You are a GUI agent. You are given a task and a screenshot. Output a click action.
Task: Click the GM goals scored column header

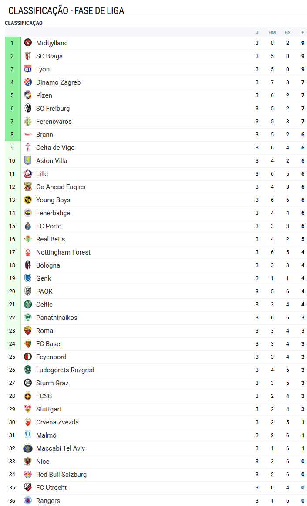(272, 32)
